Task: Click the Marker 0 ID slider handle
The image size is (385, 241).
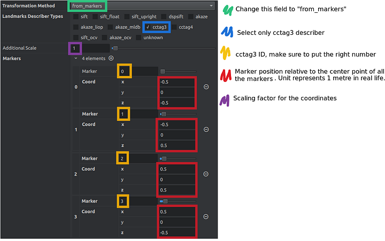Action: click(163, 72)
